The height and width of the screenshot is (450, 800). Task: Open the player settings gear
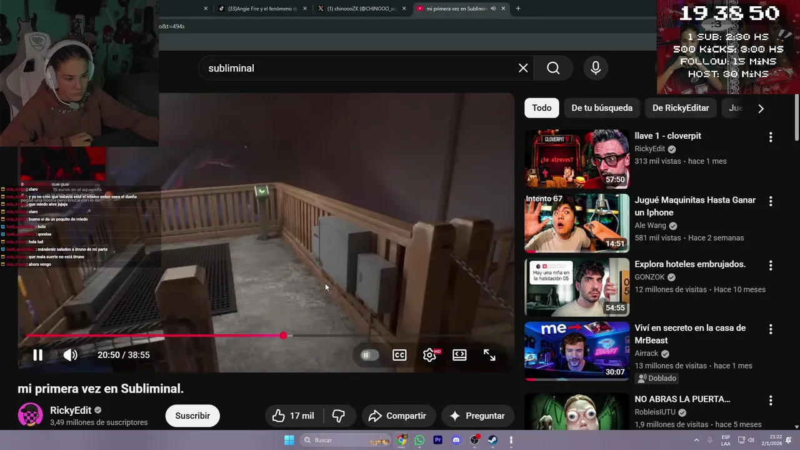(429, 355)
